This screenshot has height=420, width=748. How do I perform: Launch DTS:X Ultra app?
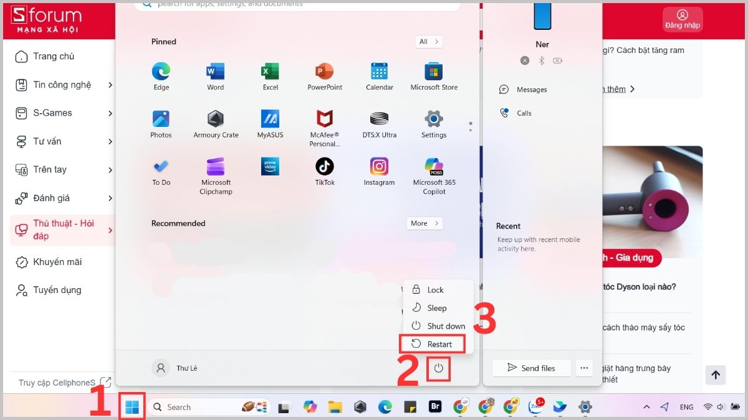coord(380,124)
